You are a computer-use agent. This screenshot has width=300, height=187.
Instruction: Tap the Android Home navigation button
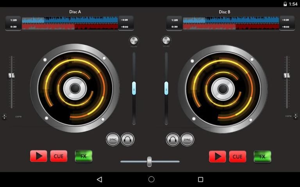click(151, 179)
